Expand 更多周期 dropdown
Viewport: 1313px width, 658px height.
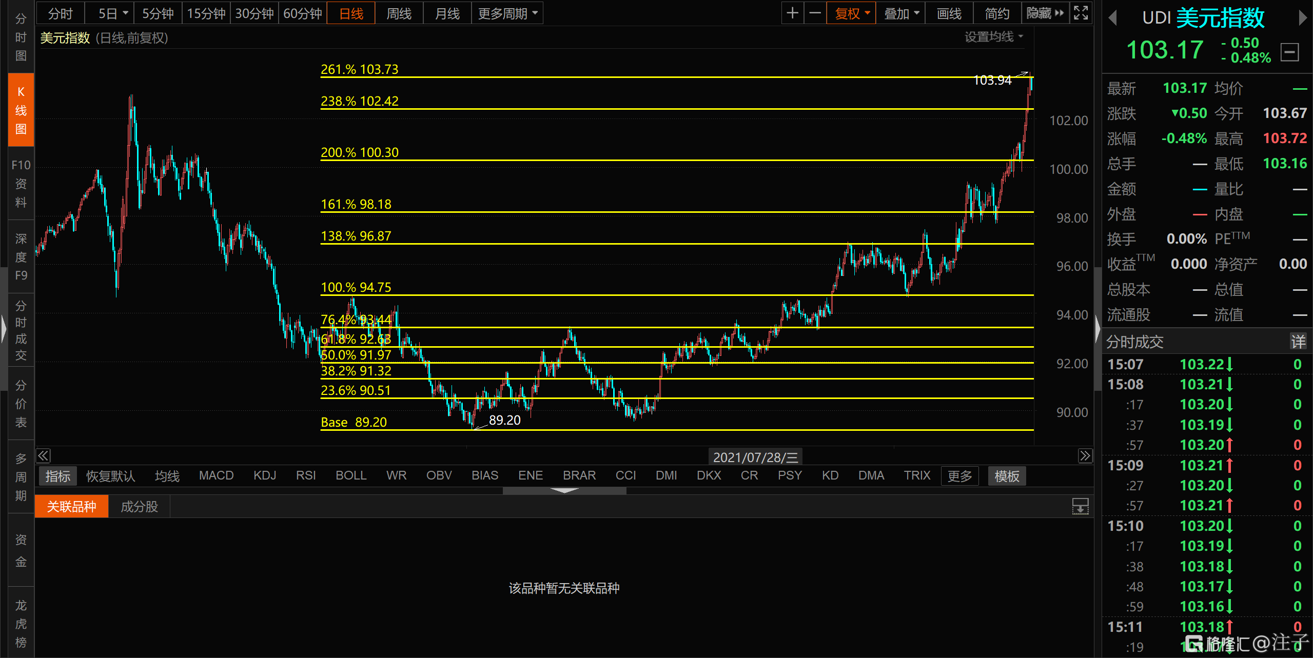point(507,13)
